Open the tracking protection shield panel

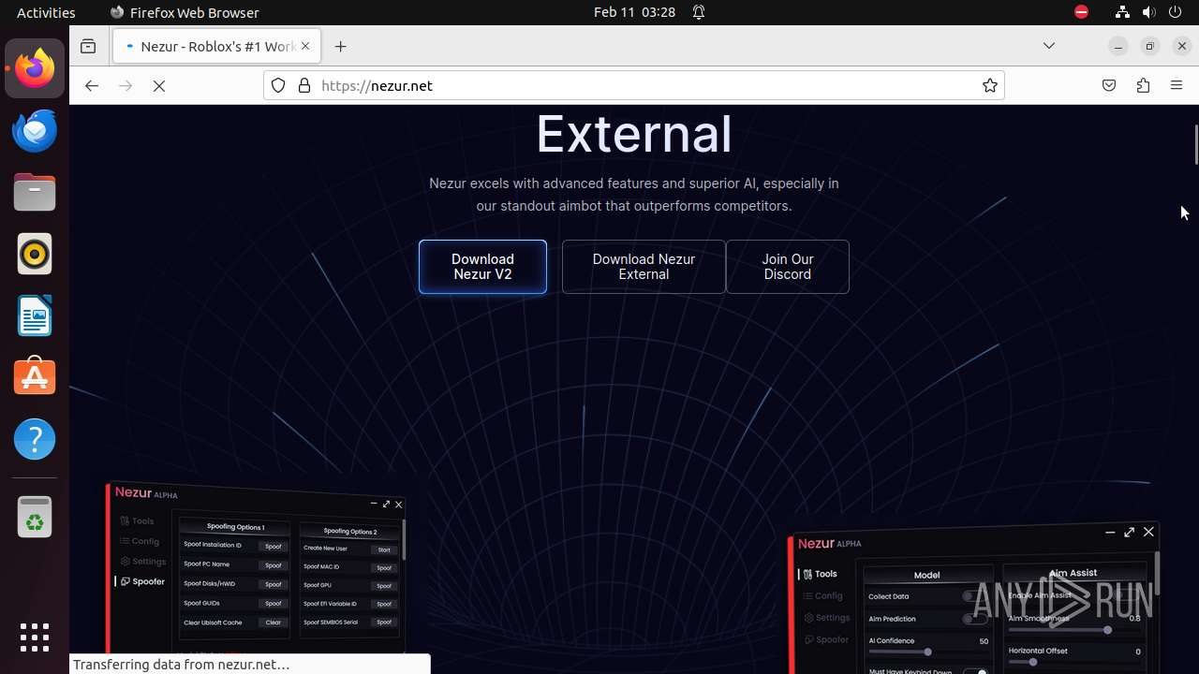[278, 85]
